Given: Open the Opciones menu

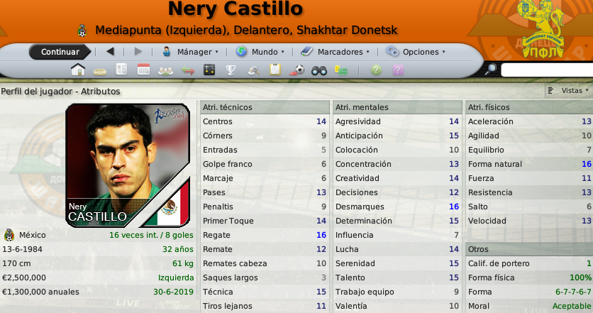Looking at the screenshot, I should 416,52.
